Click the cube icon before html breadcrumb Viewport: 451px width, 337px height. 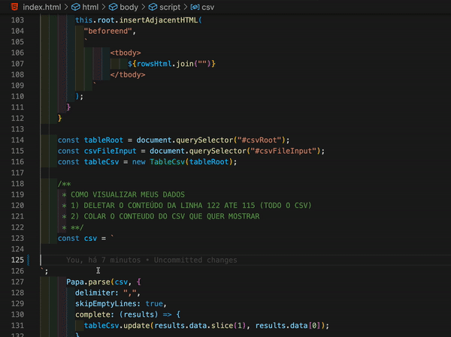(x=76, y=7)
